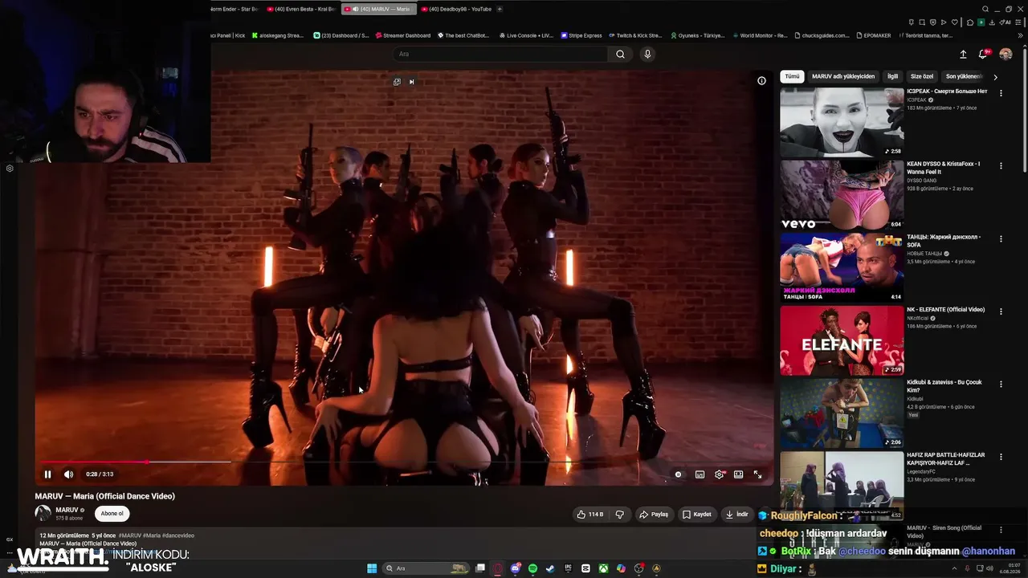
Task: Open options menu for ТАНЦЫ SOFA video
Action: (1001, 238)
